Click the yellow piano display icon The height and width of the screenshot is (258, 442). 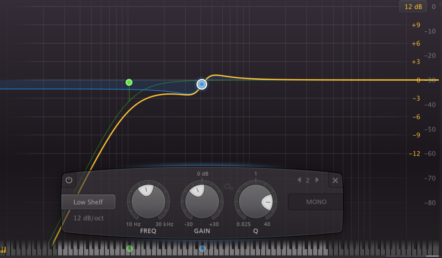click(3, 249)
